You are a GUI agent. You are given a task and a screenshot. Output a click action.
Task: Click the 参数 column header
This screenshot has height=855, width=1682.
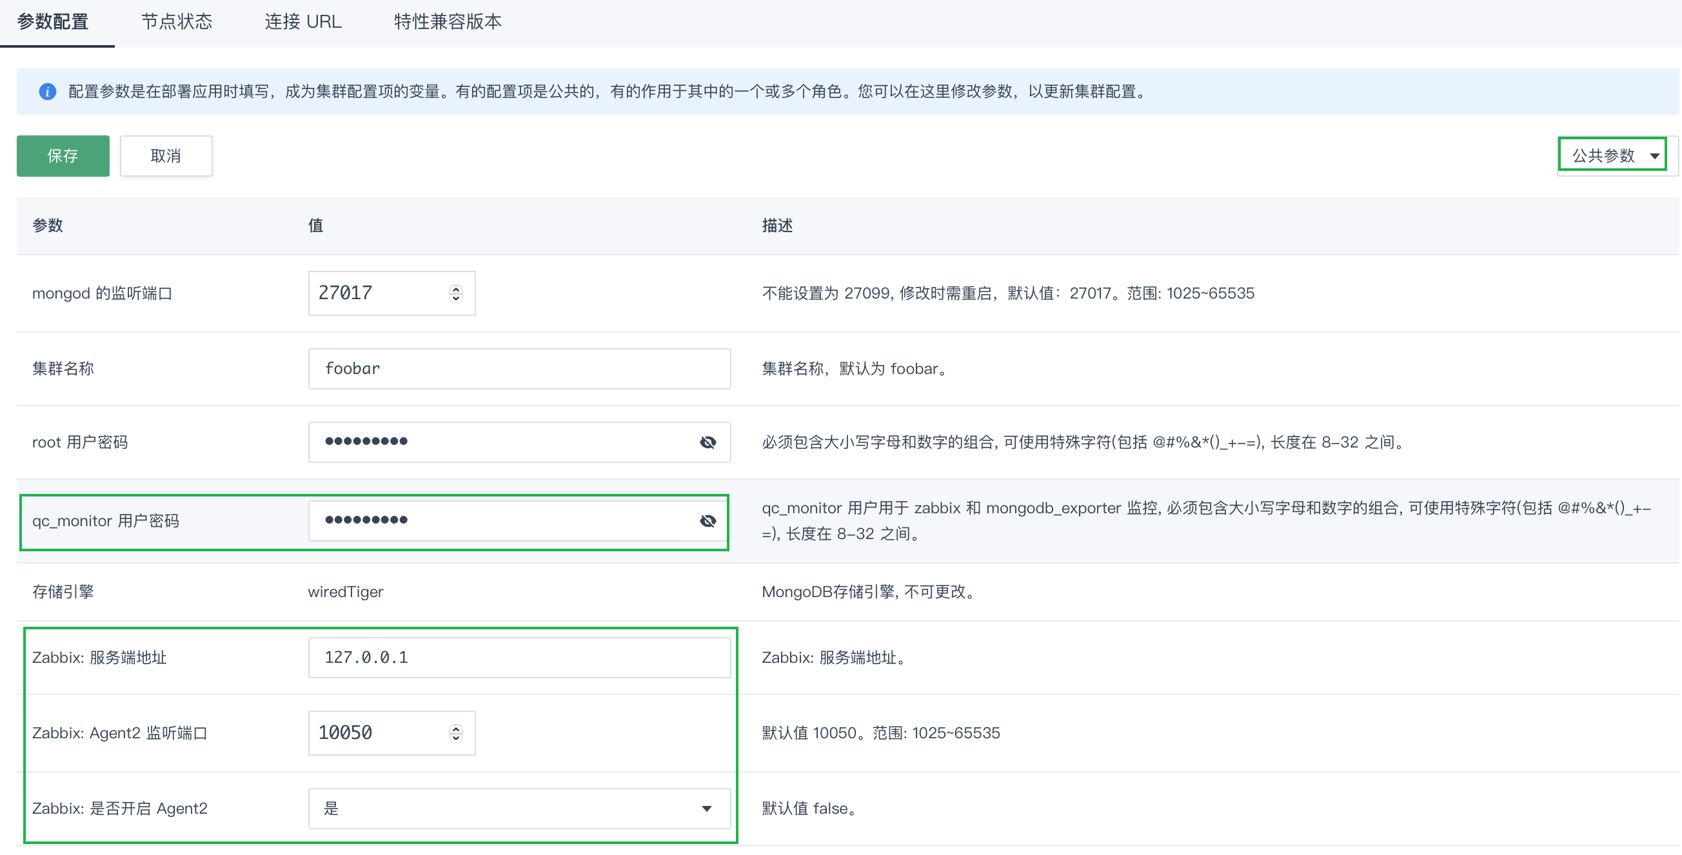click(x=48, y=226)
